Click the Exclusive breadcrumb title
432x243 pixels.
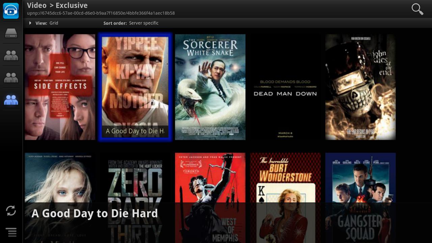[x=72, y=5]
